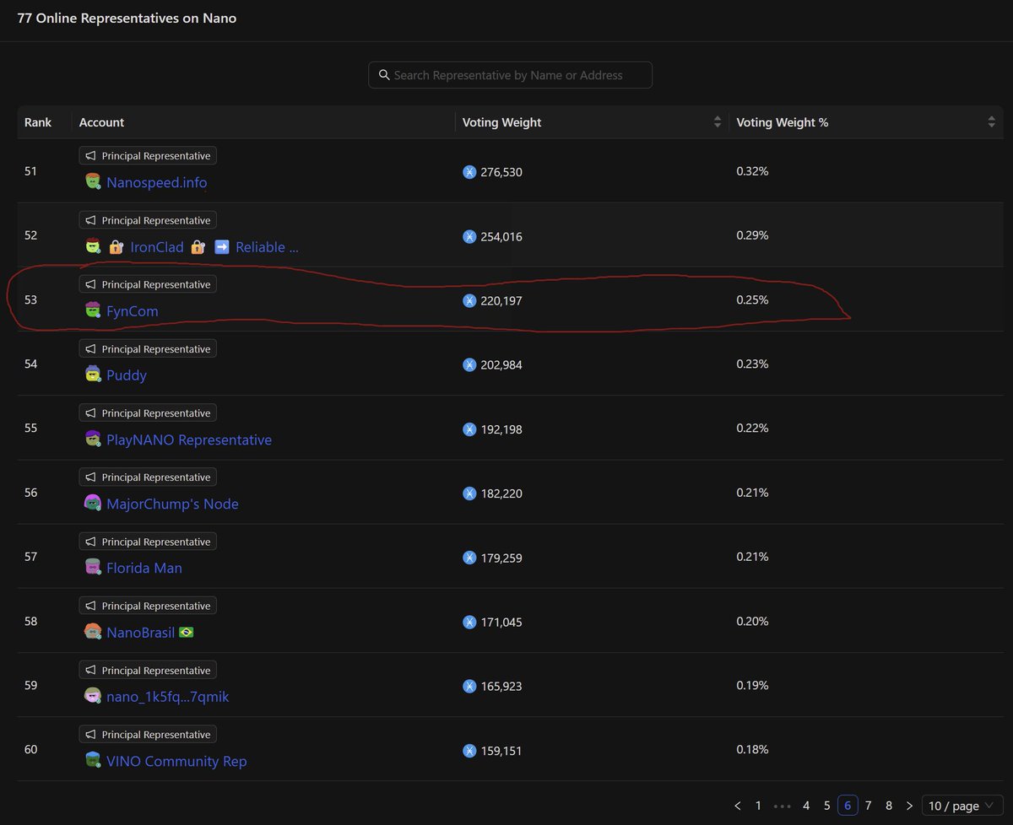Click the Puddy avatar icon
Viewport: 1013px width, 825px height.
(93, 375)
